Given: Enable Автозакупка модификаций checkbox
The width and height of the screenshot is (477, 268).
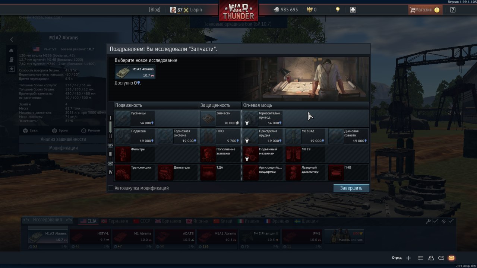Looking at the screenshot, I should point(111,188).
